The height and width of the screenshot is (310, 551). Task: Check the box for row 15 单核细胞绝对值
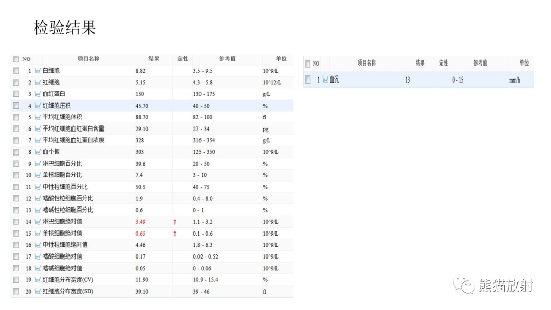16,234
